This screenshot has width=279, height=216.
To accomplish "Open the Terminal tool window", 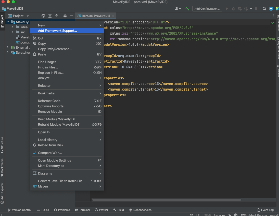I will (83, 210).
